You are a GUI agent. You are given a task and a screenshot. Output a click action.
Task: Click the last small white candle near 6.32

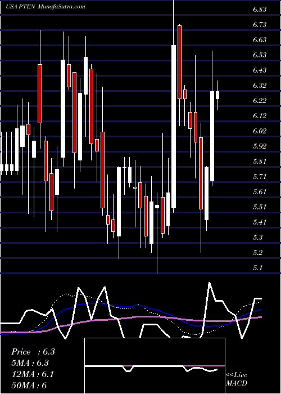[x=217, y=95]
